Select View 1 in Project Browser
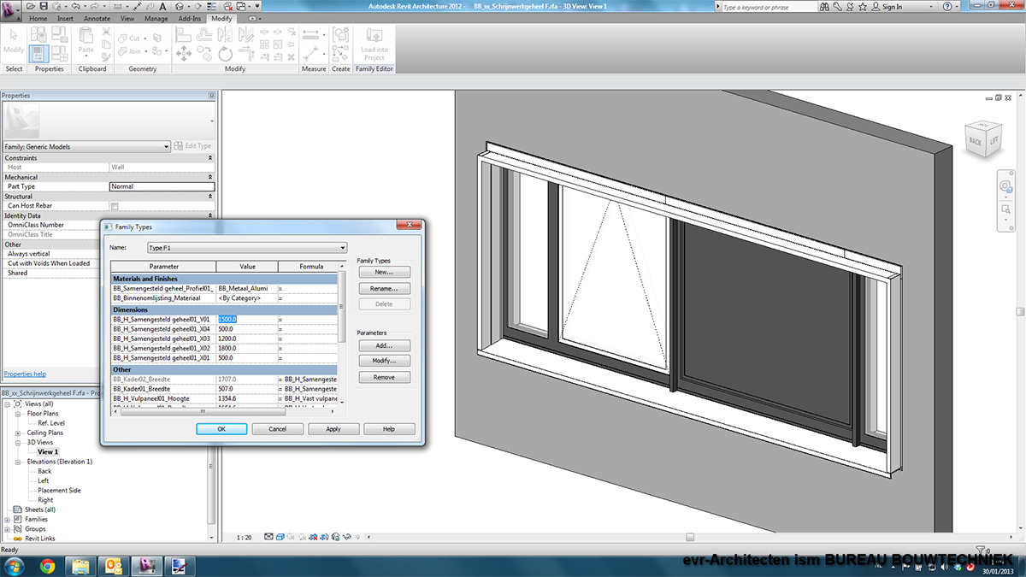The image size is (1026, 577). (x=48, y=452)
